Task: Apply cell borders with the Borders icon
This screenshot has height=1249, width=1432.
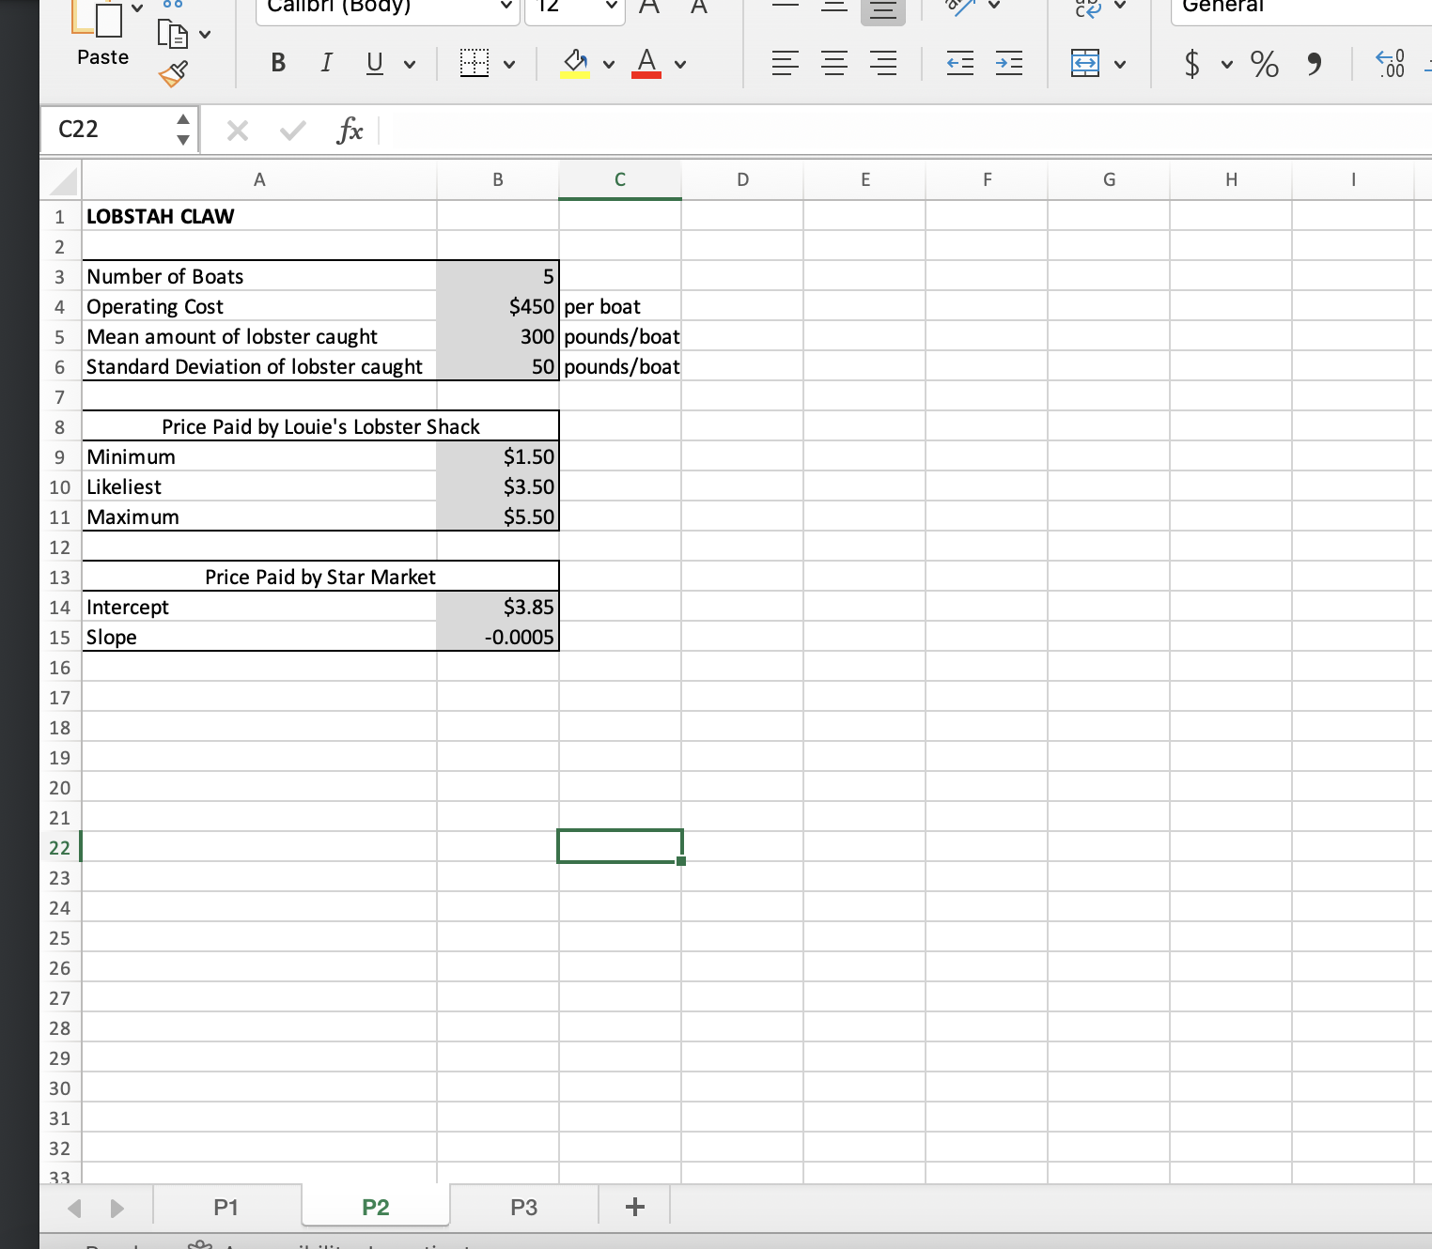Action: [x=475, y=64]
